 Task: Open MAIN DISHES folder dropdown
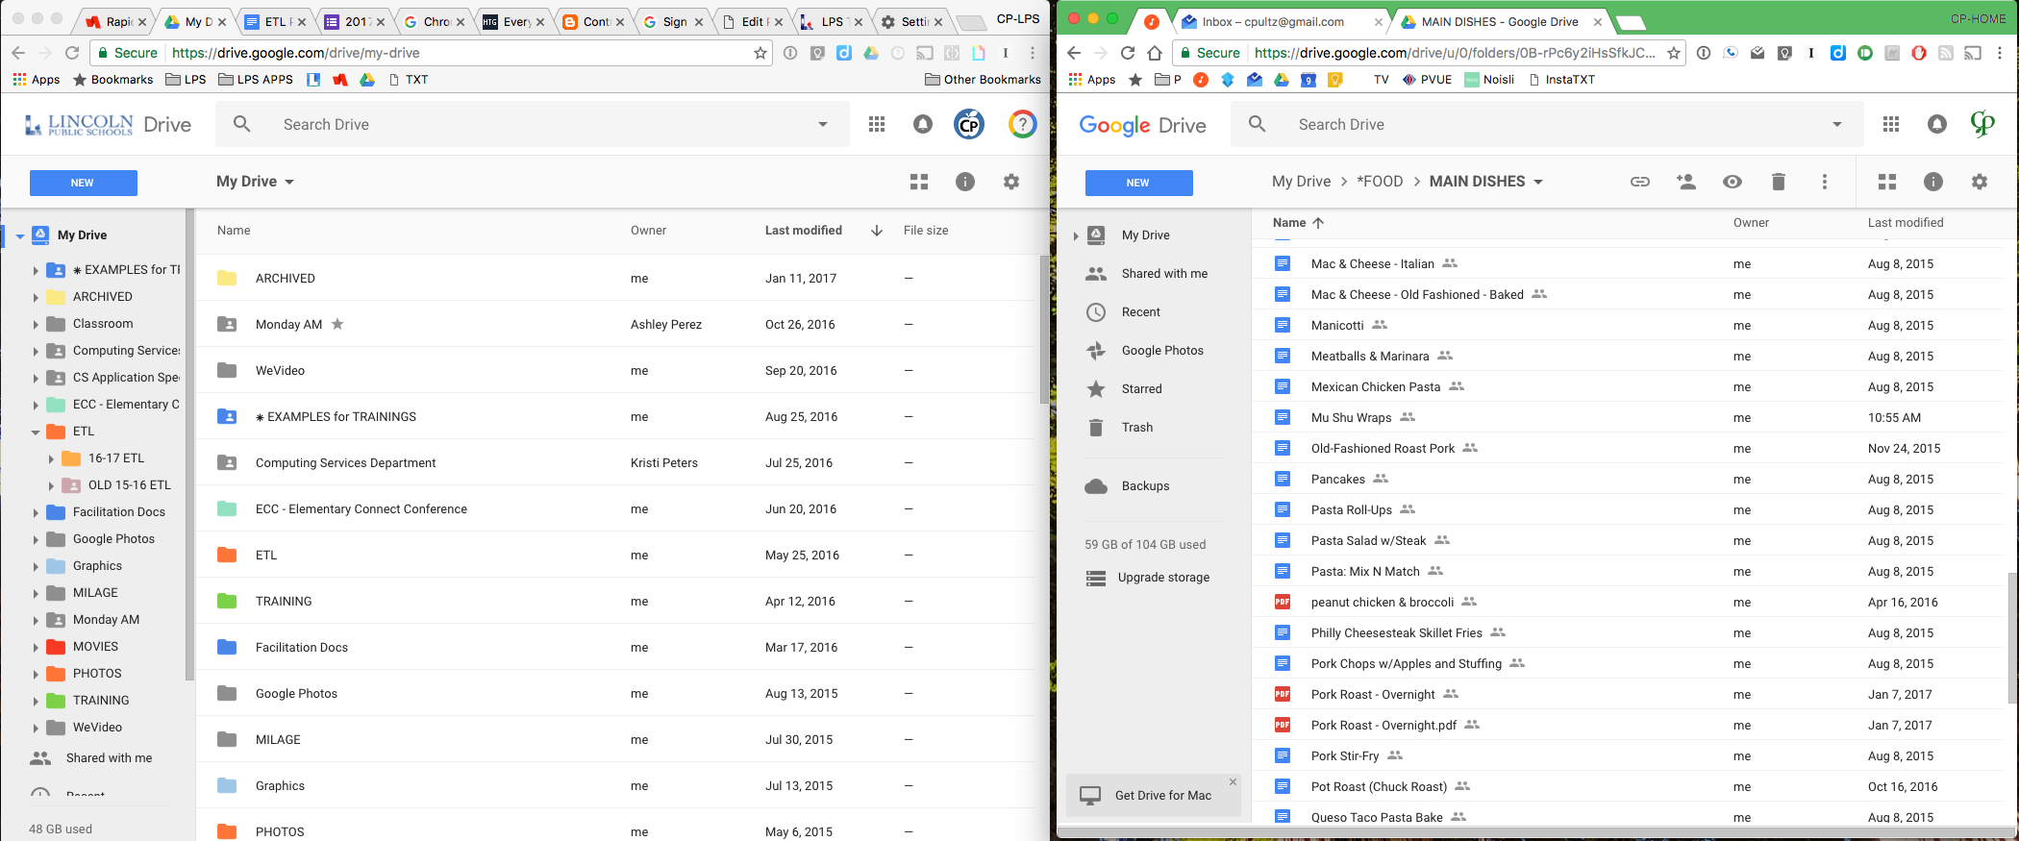1538,182
